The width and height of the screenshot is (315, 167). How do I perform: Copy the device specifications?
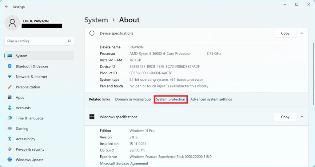285,33
